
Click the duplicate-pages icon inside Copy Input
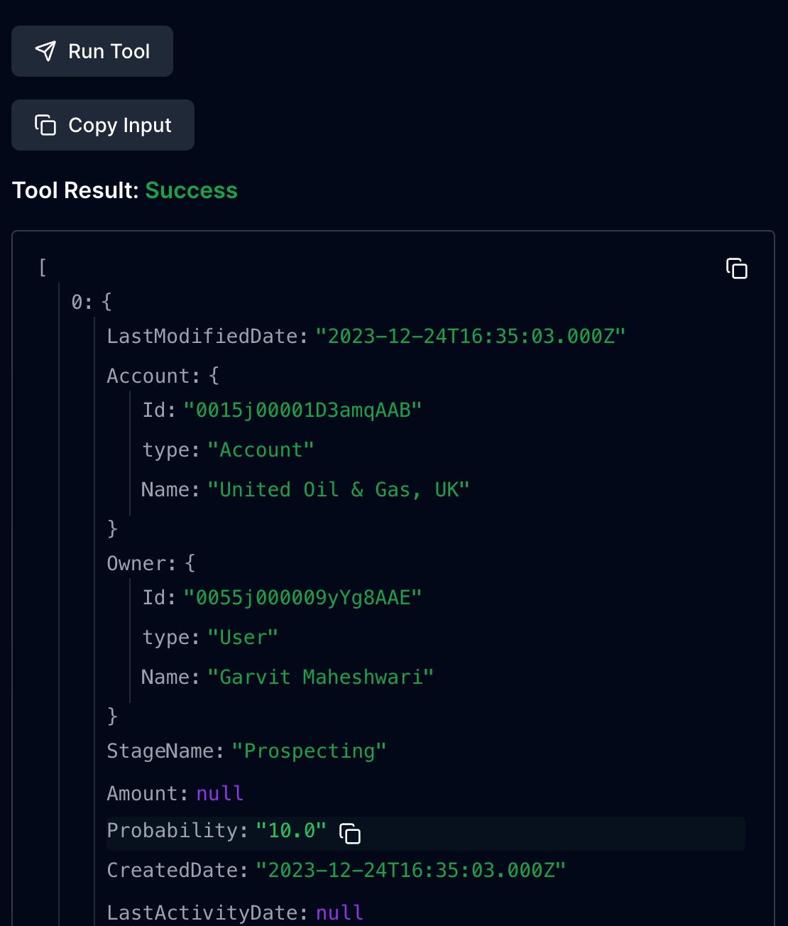pyautogui.click(x=45, y=124)
